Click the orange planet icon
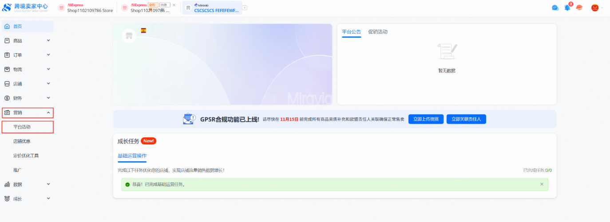This screenshot has height=222, width=610. [579, 8]
